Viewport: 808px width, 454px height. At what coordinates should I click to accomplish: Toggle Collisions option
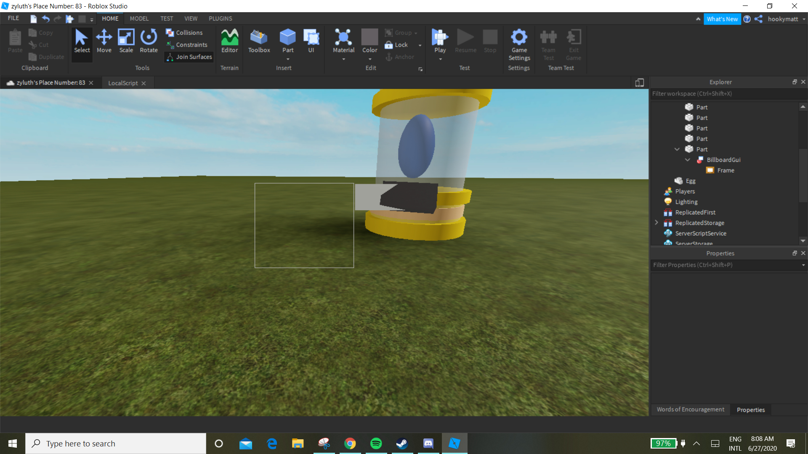pyautogui.click(x=184, y=33)
